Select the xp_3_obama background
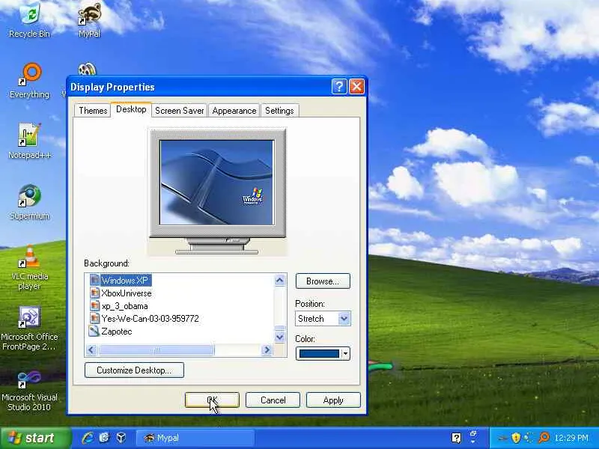Screen dimensions: 599x449 [119, 306]
